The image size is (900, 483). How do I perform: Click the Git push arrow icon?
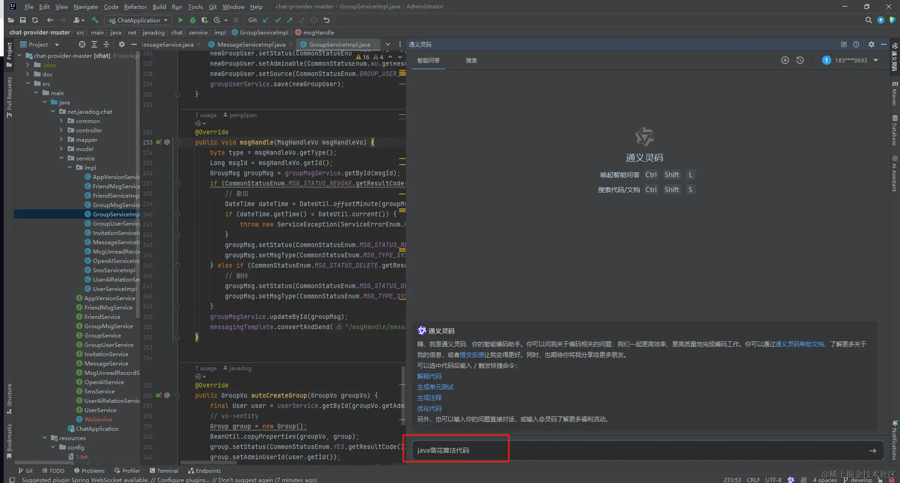point(290,20)
